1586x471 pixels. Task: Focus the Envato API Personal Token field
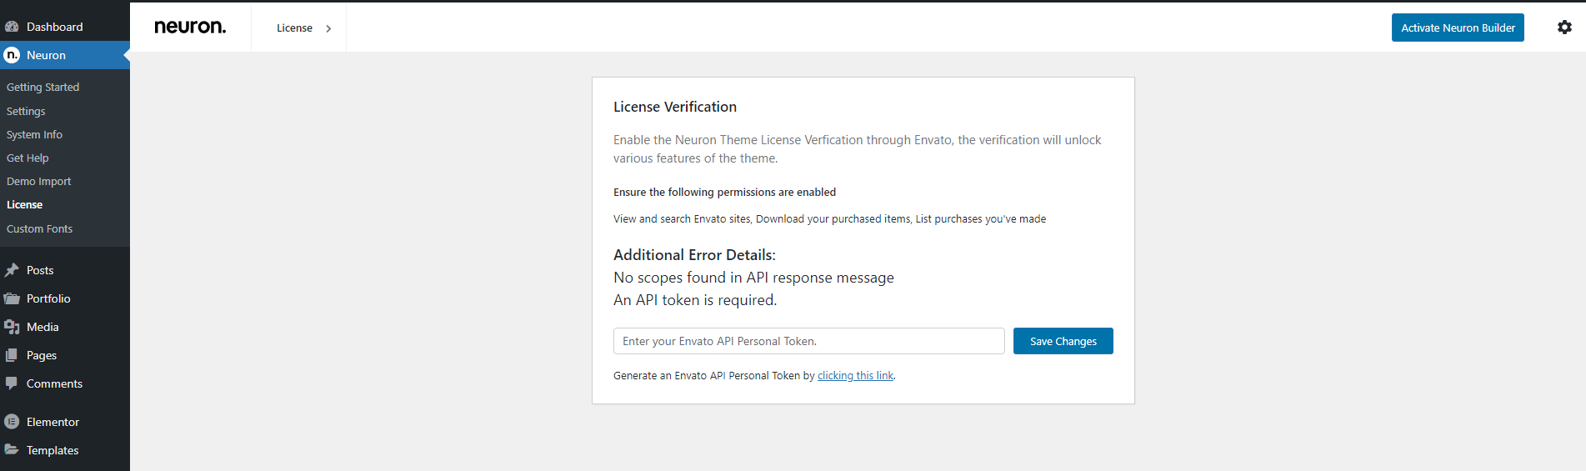808,341
